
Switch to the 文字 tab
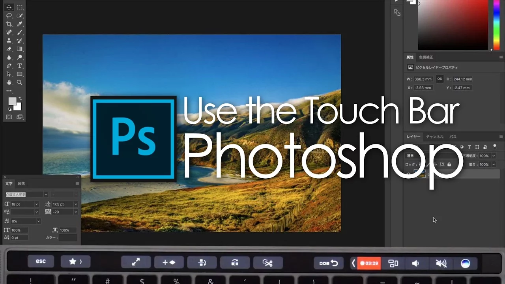(x=9, y=183)
